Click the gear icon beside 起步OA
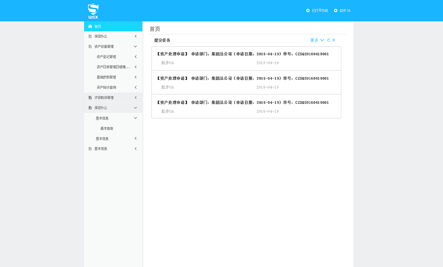Image resolution: width=443 pixels, height=267 pixels. 336,11
